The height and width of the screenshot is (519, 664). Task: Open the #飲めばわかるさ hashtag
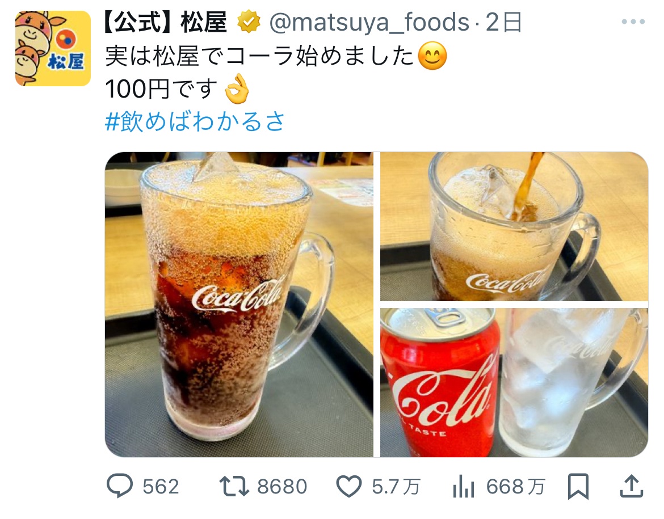point(195,121)
